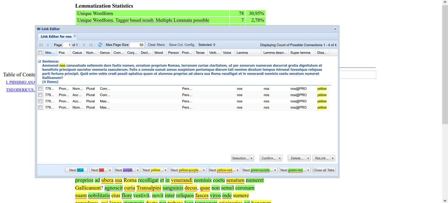Sort by the Lemma column header

(248, 53)
